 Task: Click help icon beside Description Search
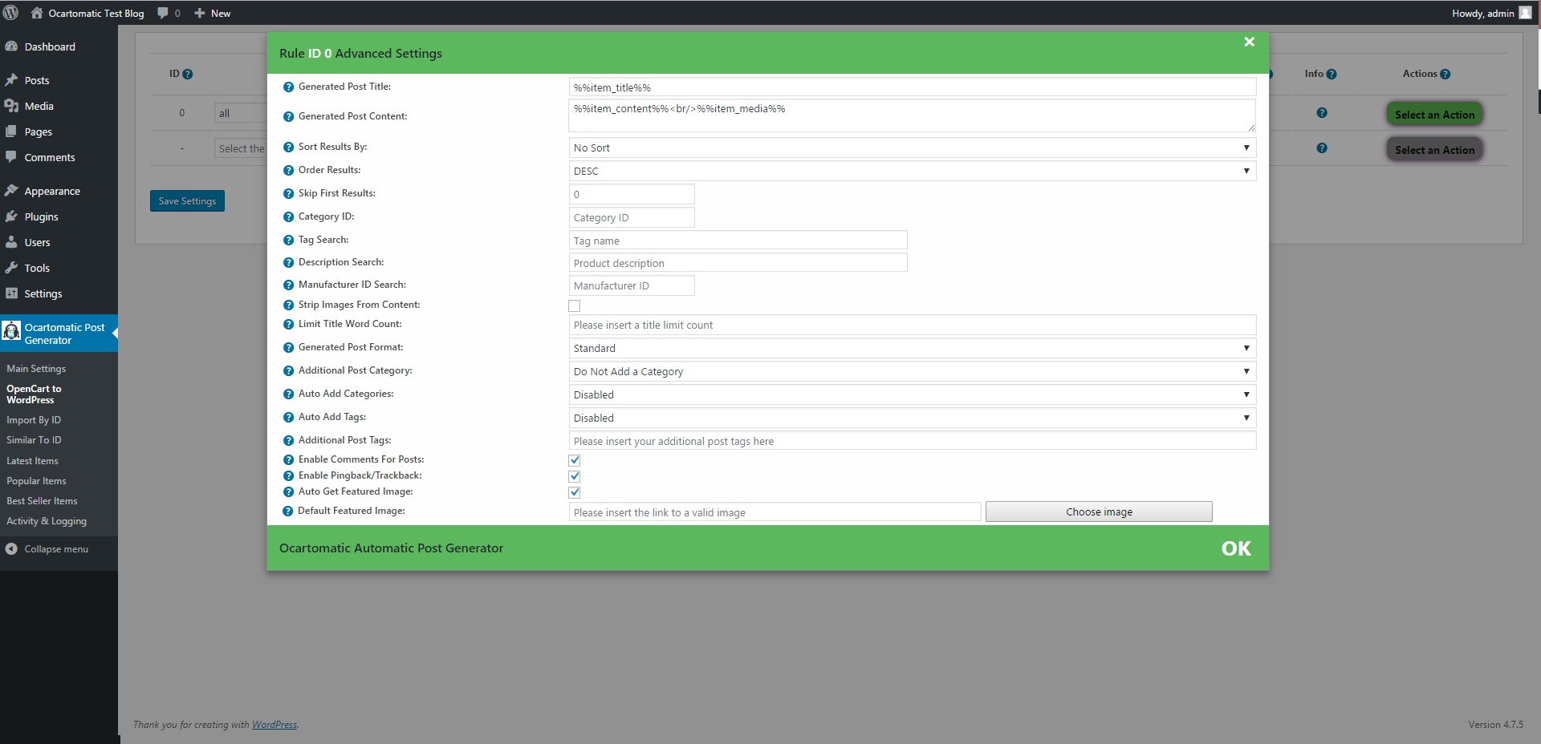tap(288, 263)
